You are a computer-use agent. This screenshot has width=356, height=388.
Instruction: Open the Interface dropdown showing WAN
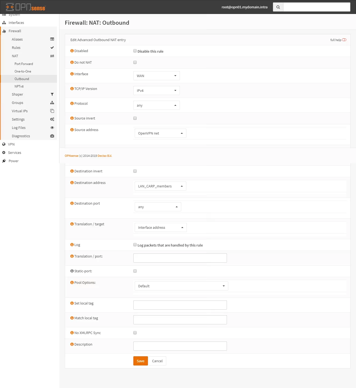[x=156, y=75]
